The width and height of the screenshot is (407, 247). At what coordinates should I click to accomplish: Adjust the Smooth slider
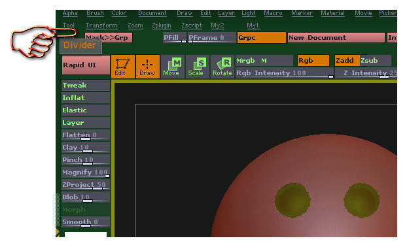[86, 222]
